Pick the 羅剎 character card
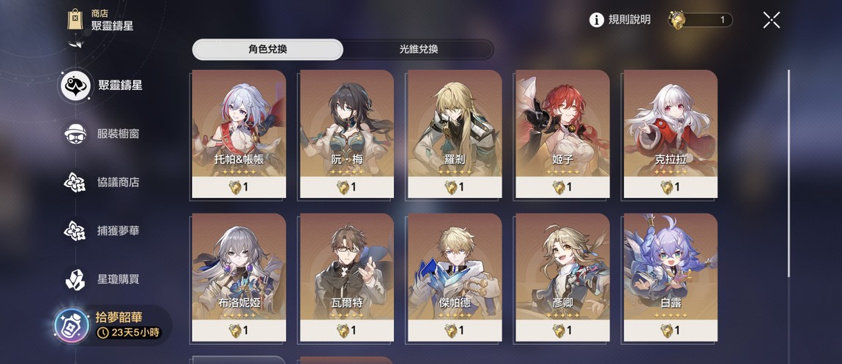842x364 pixels. 455,134
